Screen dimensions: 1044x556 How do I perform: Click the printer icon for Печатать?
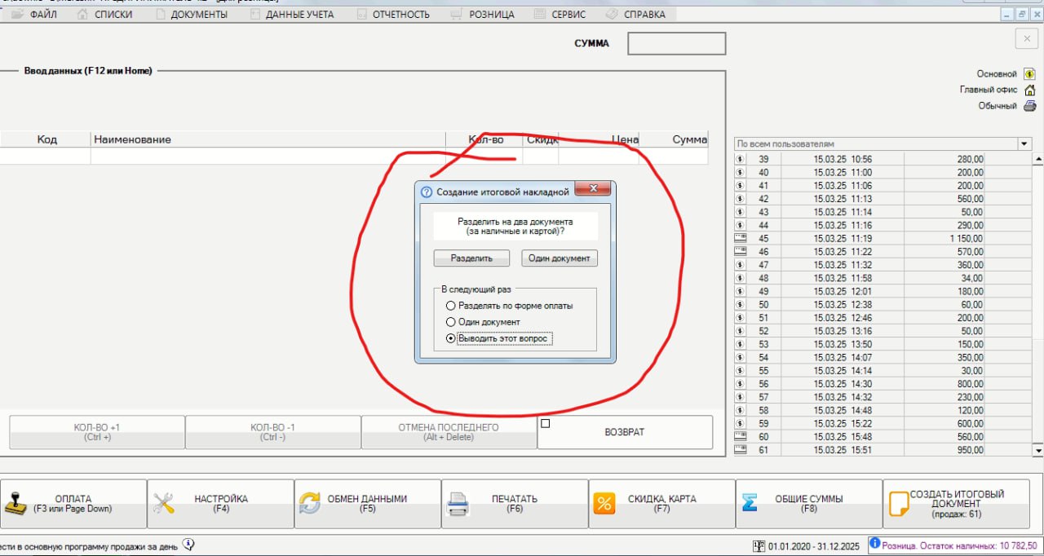tap(458, 505)
